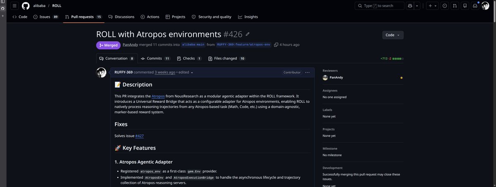The image size is (496, 187).
Task: Open the Discussions tab
Action: click(x=121, y=17)
